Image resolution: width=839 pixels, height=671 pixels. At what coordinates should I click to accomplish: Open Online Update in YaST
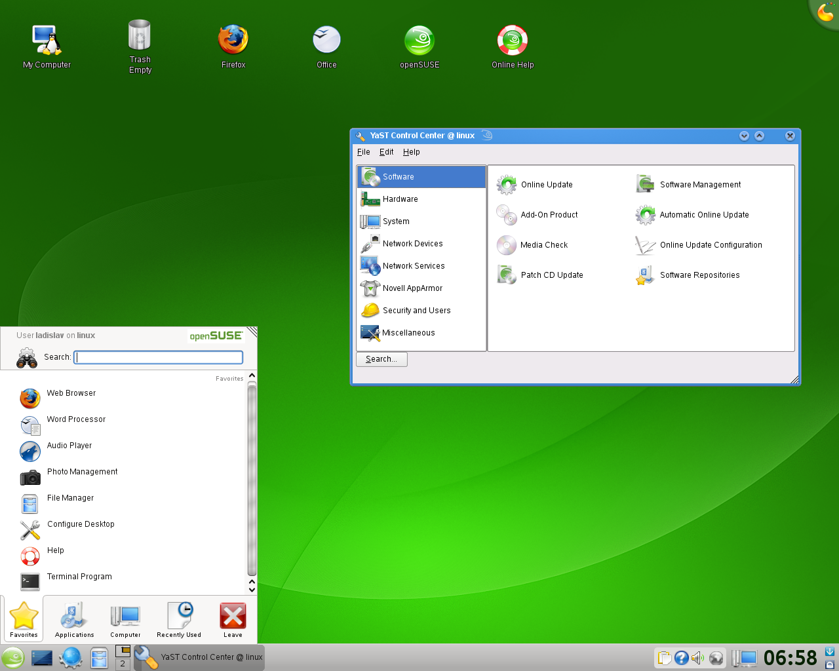tap(534, 185)
